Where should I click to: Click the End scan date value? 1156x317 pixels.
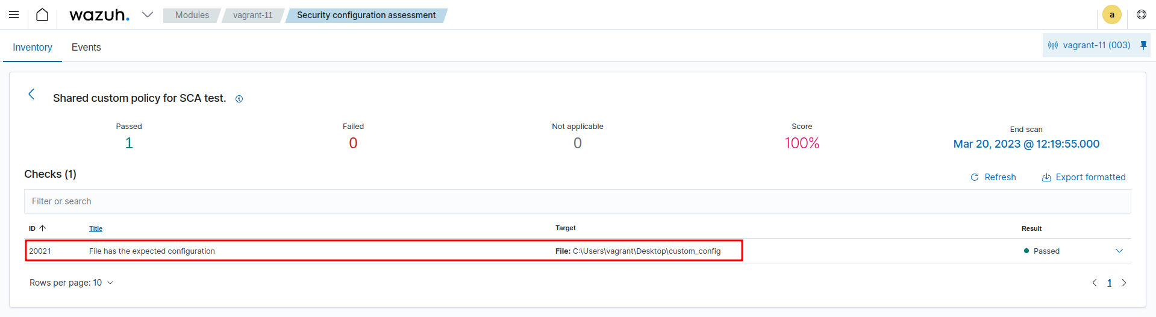(1026, 144)
